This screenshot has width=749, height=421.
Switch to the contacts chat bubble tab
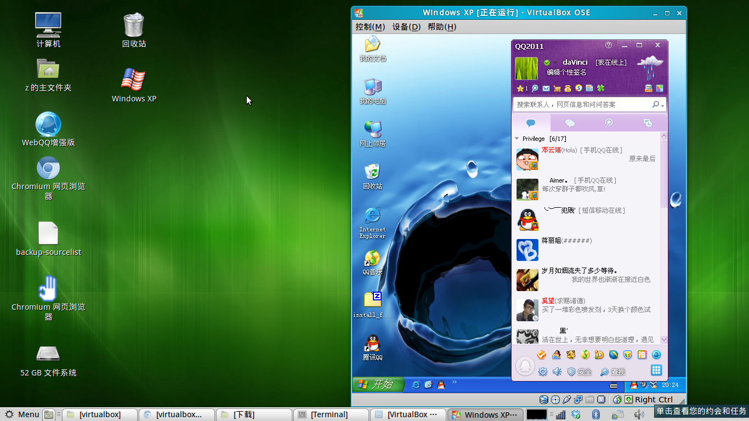click(531, 123)
